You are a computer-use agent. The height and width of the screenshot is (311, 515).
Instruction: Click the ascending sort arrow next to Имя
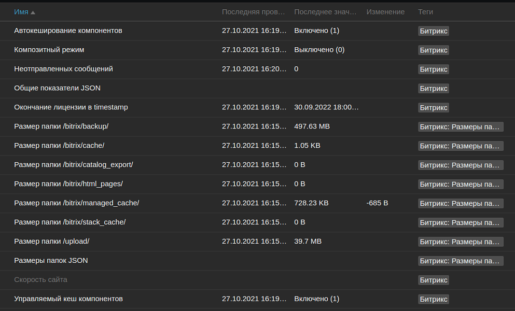tap(34, 11)
